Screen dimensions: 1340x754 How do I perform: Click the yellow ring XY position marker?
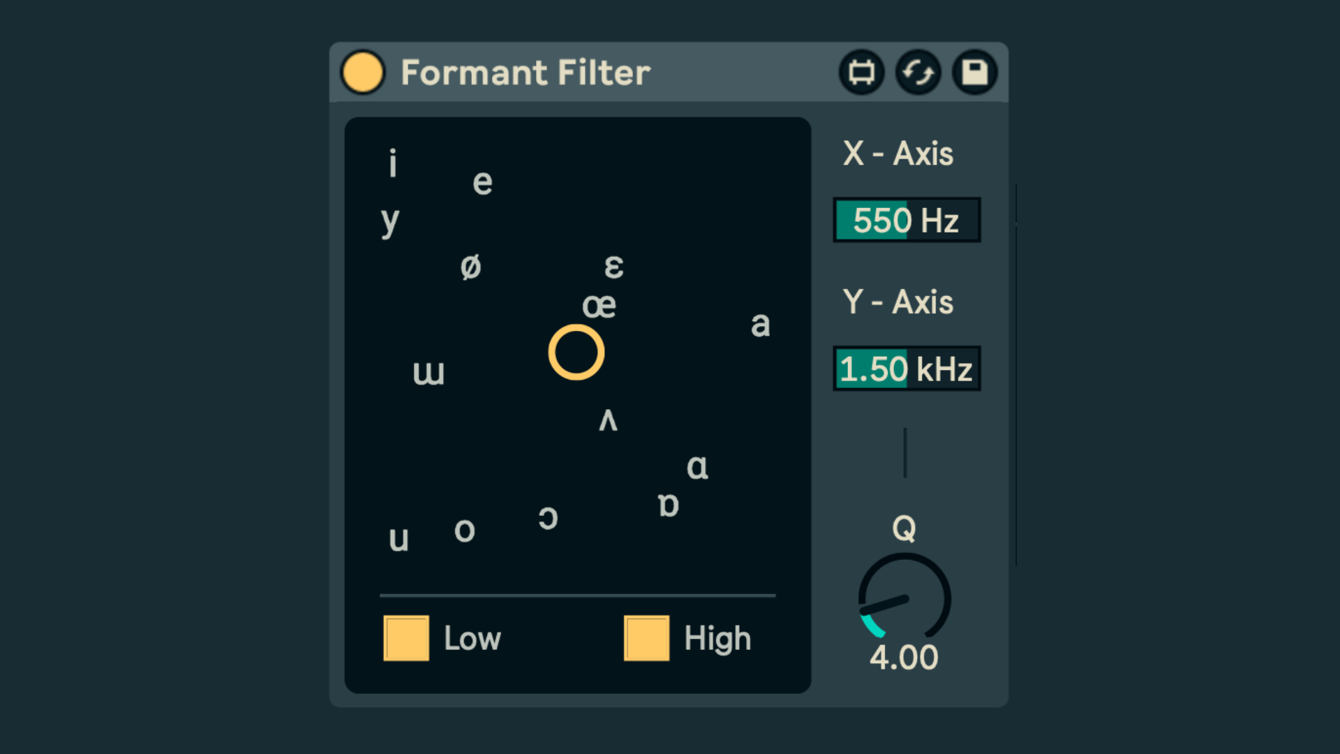tap(576, 353)
